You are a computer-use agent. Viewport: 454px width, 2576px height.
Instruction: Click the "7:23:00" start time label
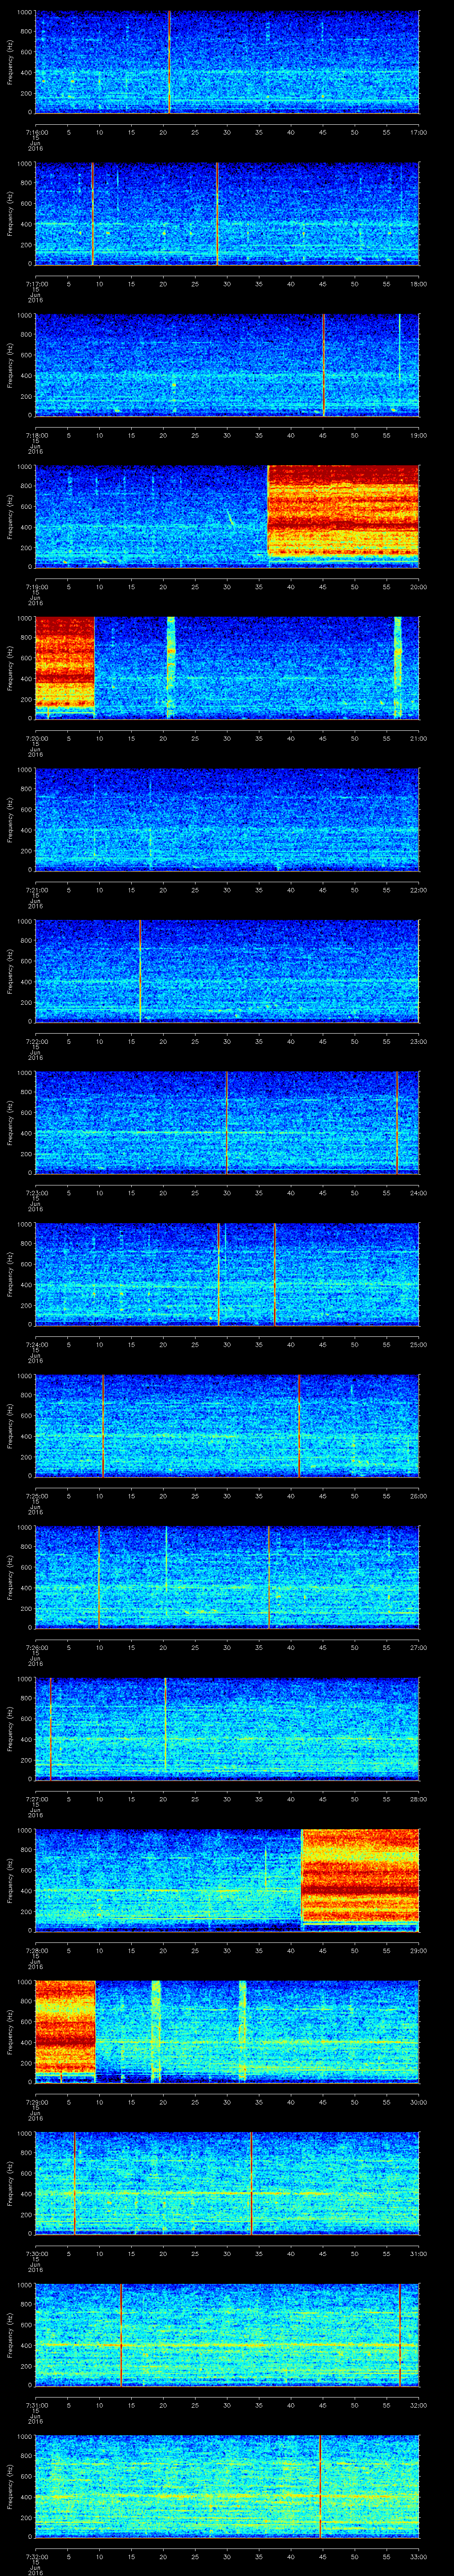coord(36,1193)
